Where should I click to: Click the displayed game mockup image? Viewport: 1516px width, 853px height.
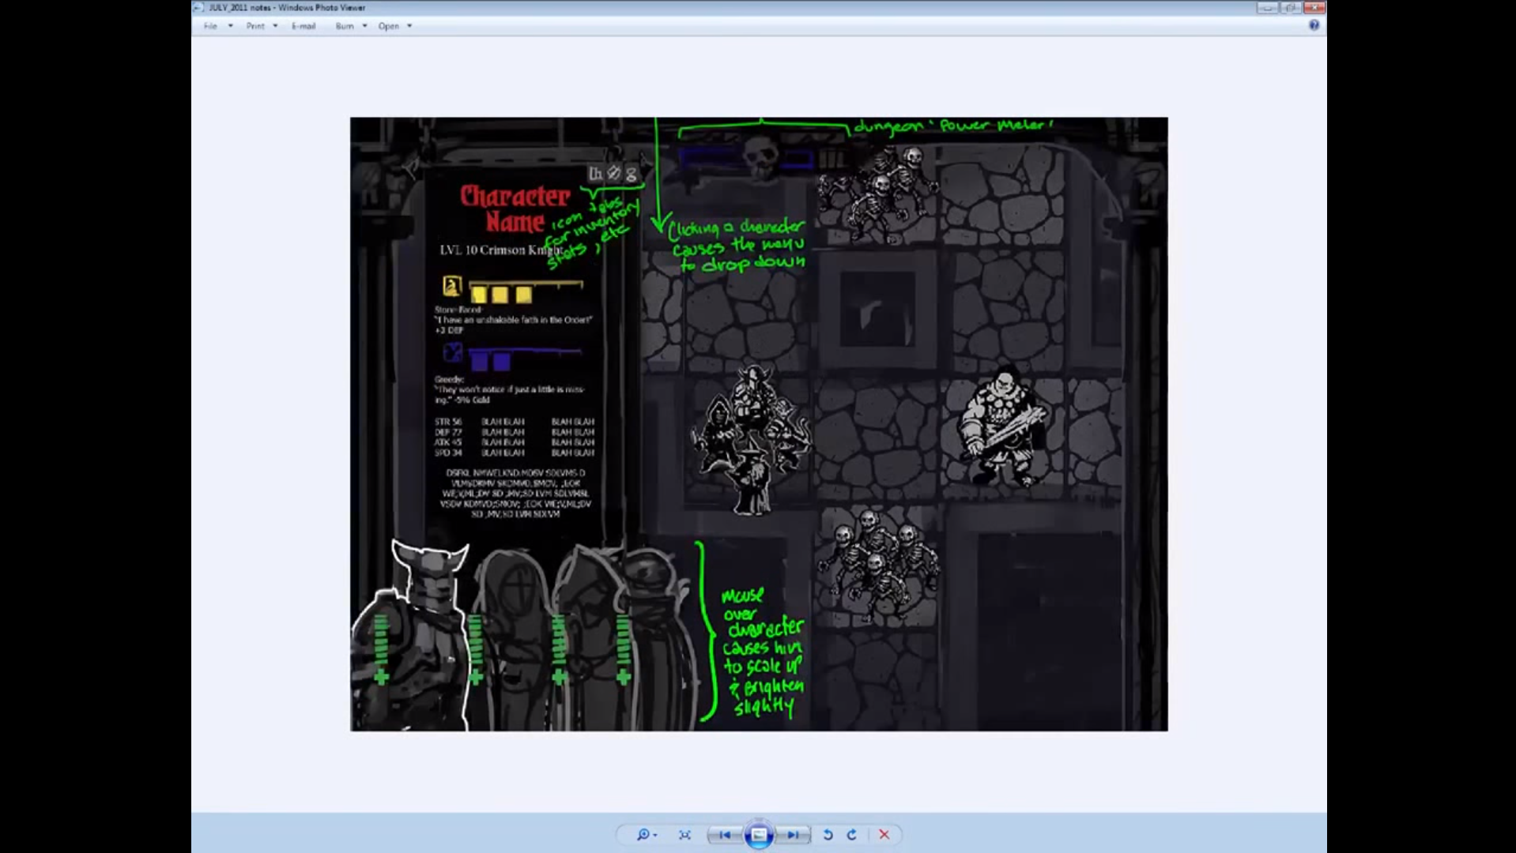(759, 424)
